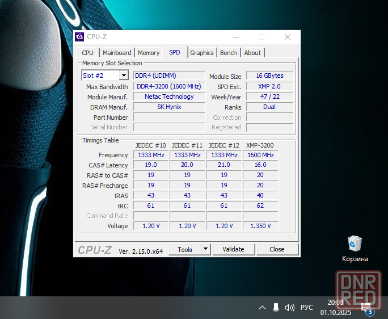Image resolution: width=388 pixels, height=319 pixels.
Task: Open the Bench tab
Action: [229, 53]
